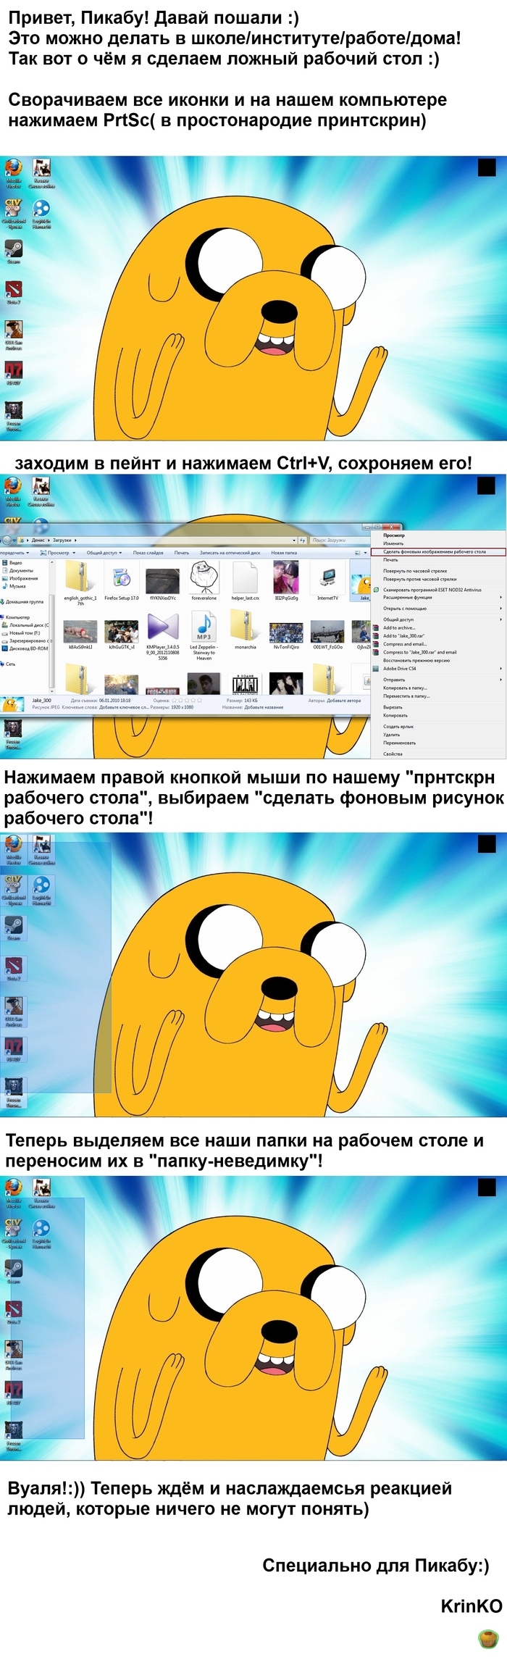Click Загрузки segment in address bar
This screenshot has height=1657, width=507.
(x=62, y=540)
